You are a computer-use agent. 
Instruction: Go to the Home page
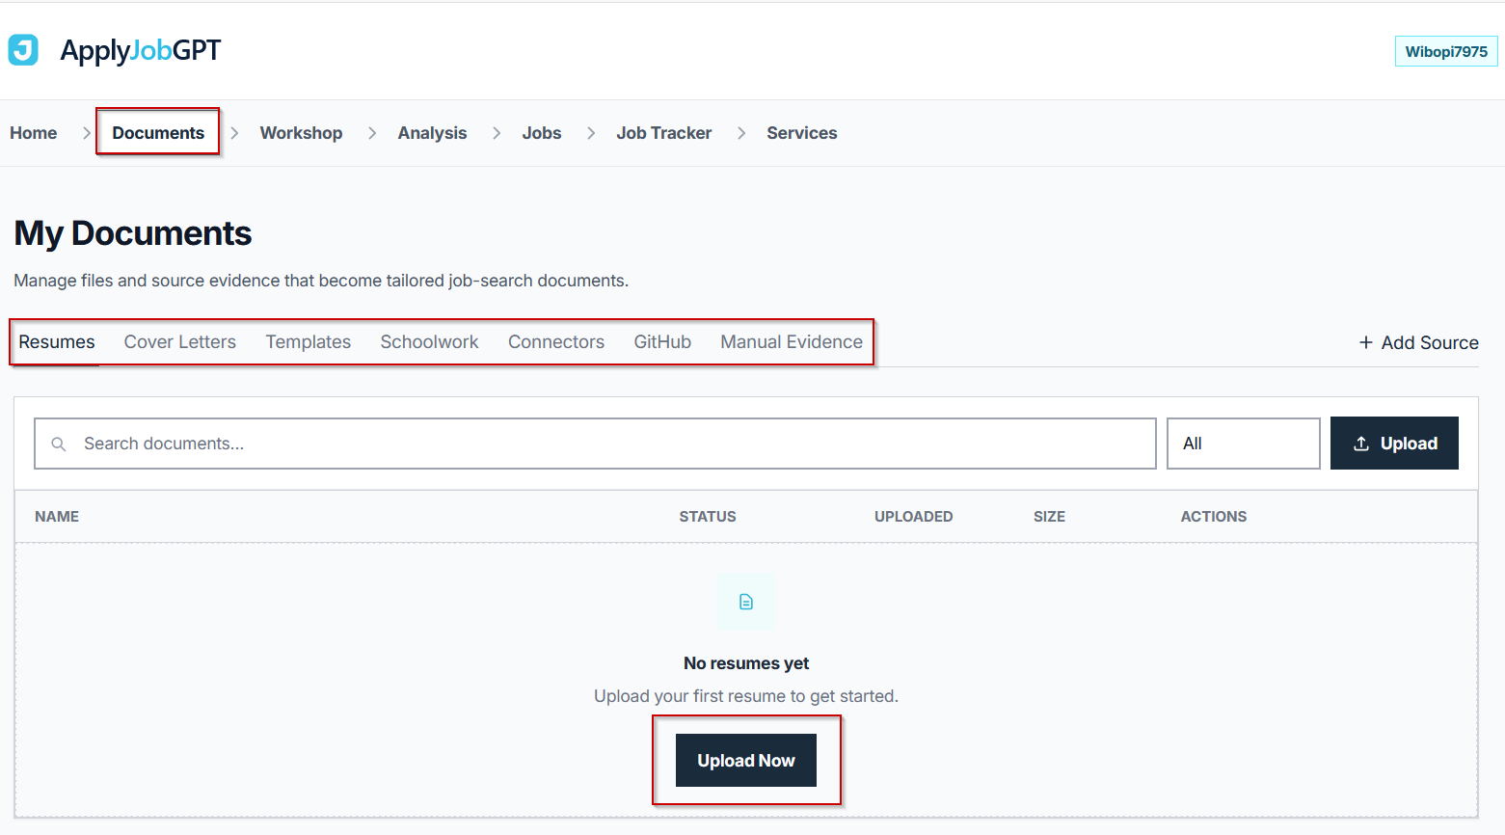click(x=34, y=133)
